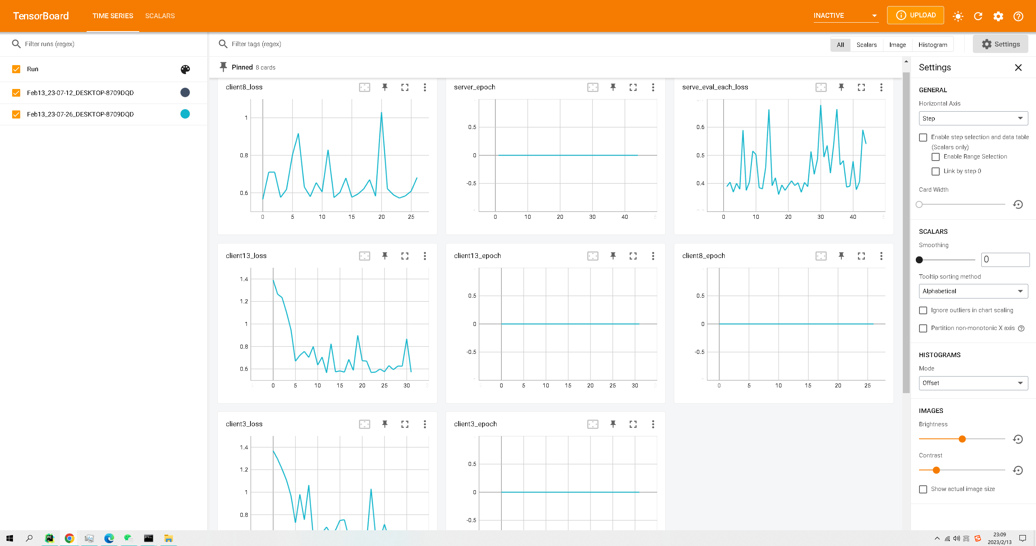Image resolution: width=1036 pixels, height=546 pixels.
Task: Check Show actual image size
Action: tap(923, 489)
